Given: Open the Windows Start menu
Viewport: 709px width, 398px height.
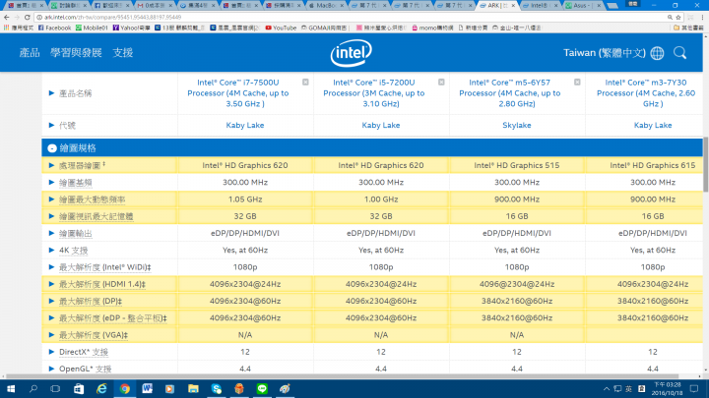Looking at the screenshot, I should 10,388.
